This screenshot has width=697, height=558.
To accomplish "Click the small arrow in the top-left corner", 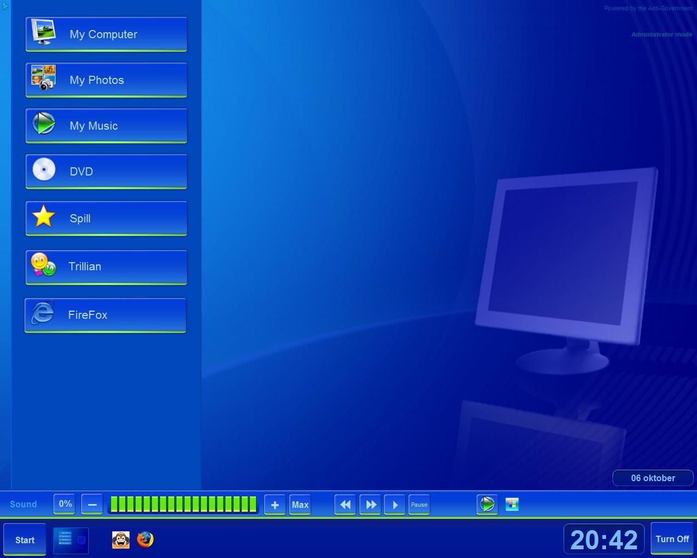I will (x=5, y=7).
